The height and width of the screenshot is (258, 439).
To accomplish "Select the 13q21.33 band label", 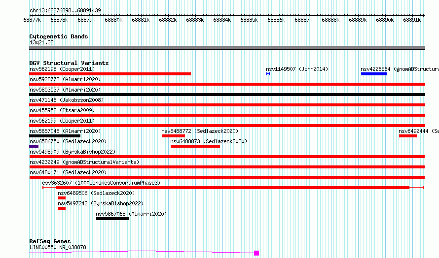I will (x=41, y=42).
